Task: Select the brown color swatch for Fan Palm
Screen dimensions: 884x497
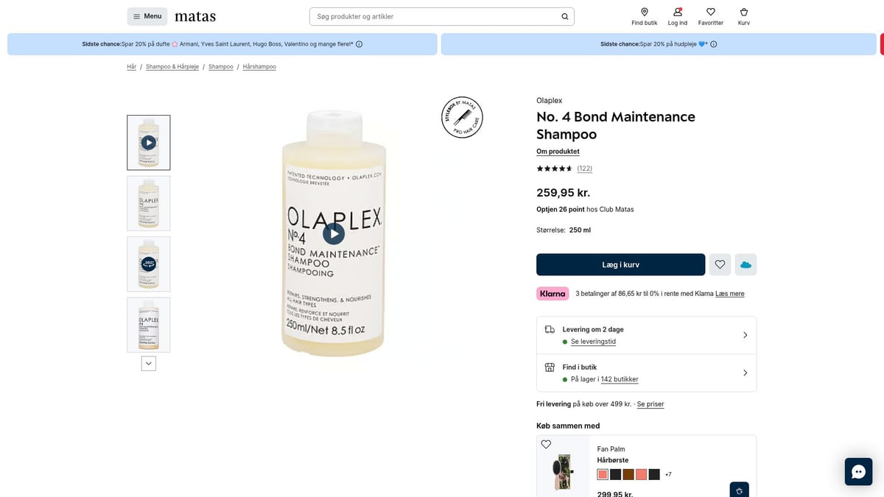Action: pos(628,474)
